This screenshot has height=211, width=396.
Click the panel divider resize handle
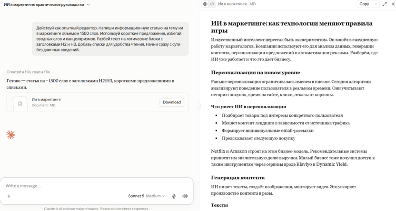tap(199, 106)
